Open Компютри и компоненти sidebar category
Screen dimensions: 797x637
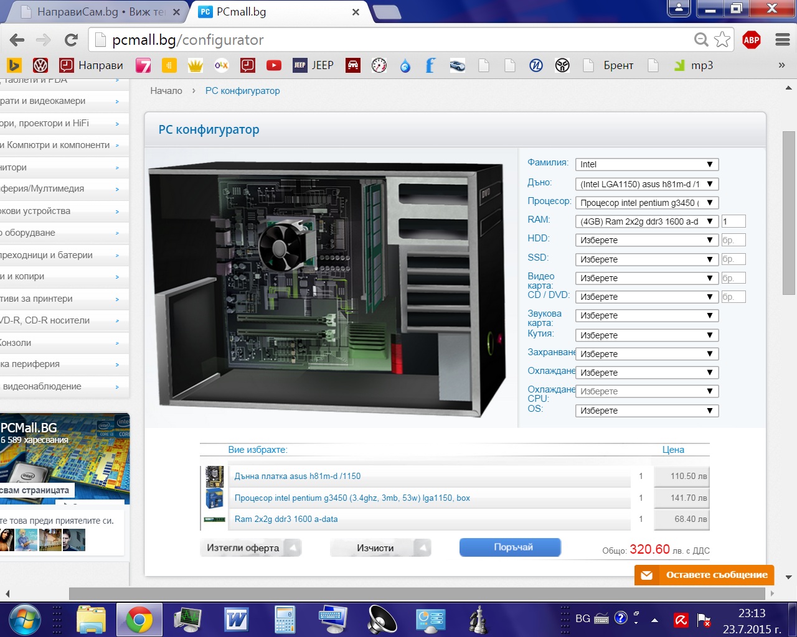click(x=59, y=145)
